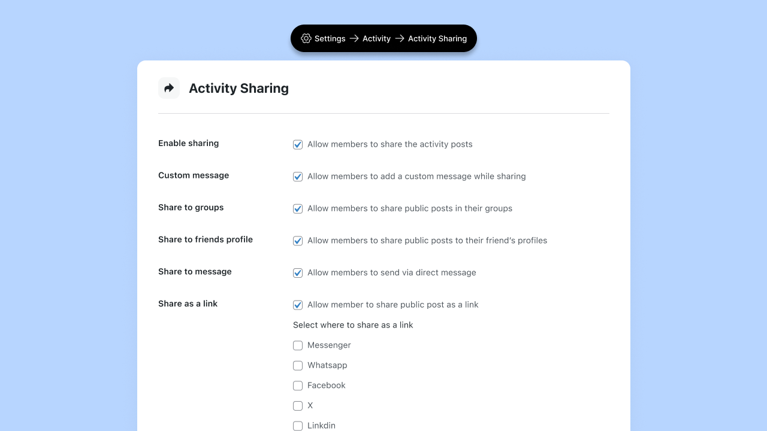The width and height of the screenshot is (767, 431).
Task: Enable the Messenger share option
Action: [298, 345]
